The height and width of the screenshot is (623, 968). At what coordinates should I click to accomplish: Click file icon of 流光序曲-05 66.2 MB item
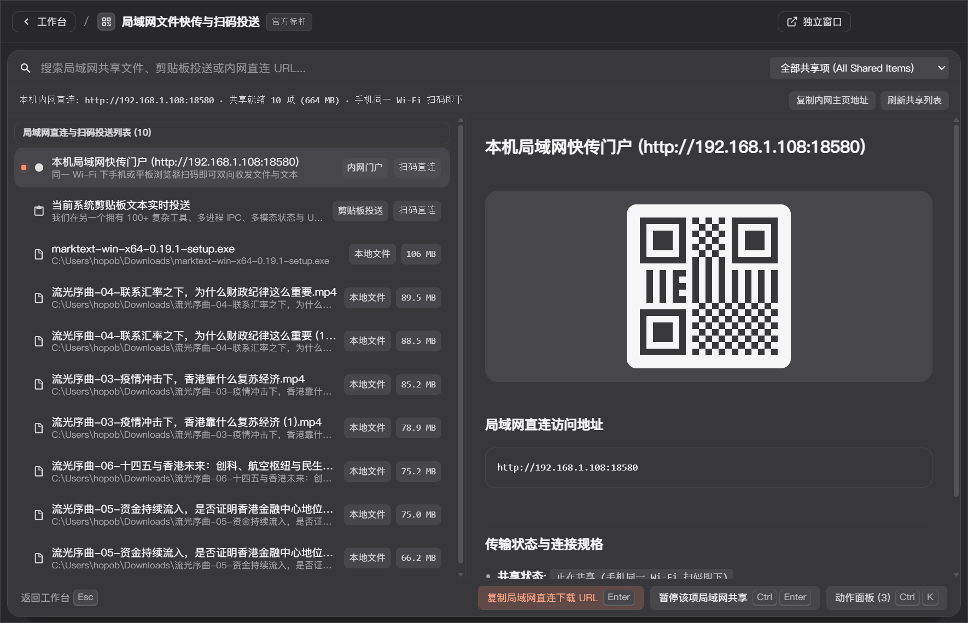39,558
